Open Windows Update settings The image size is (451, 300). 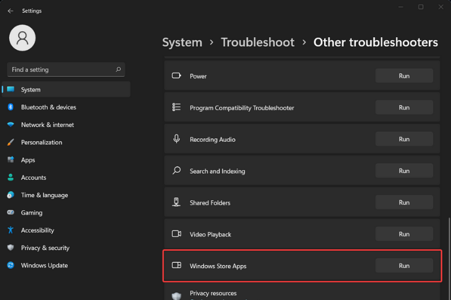click(66, 265)
